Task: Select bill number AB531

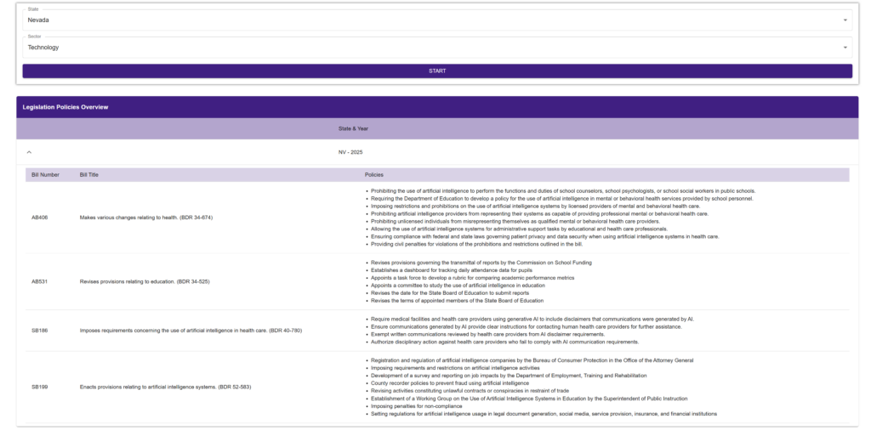Action: 40,281
